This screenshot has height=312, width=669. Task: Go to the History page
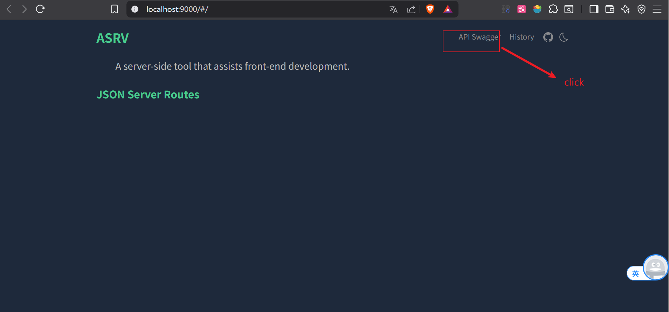click(x=522, y=37)
